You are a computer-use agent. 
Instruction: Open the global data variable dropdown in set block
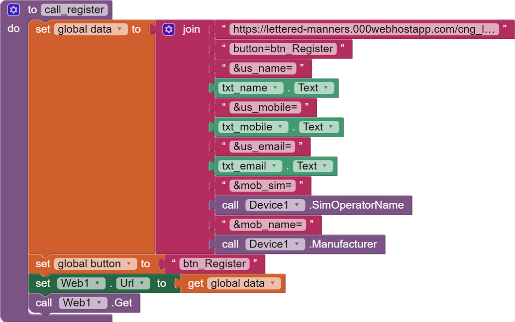coord(119,29)
